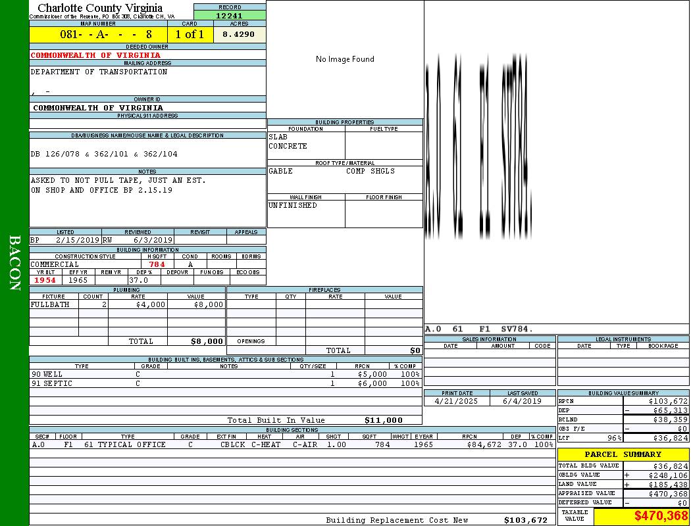
Task: Select the year built value 1954
Action: click(x=45, y=280)
